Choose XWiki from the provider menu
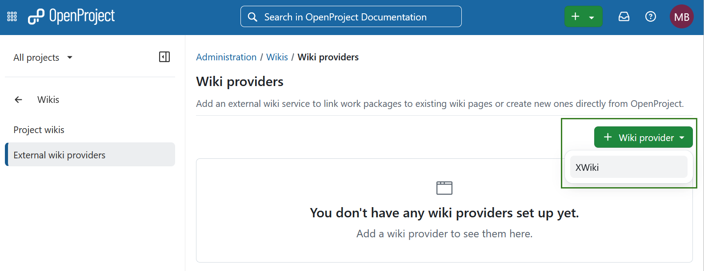Viewport: 704px width, 271px height. point(628,167)
